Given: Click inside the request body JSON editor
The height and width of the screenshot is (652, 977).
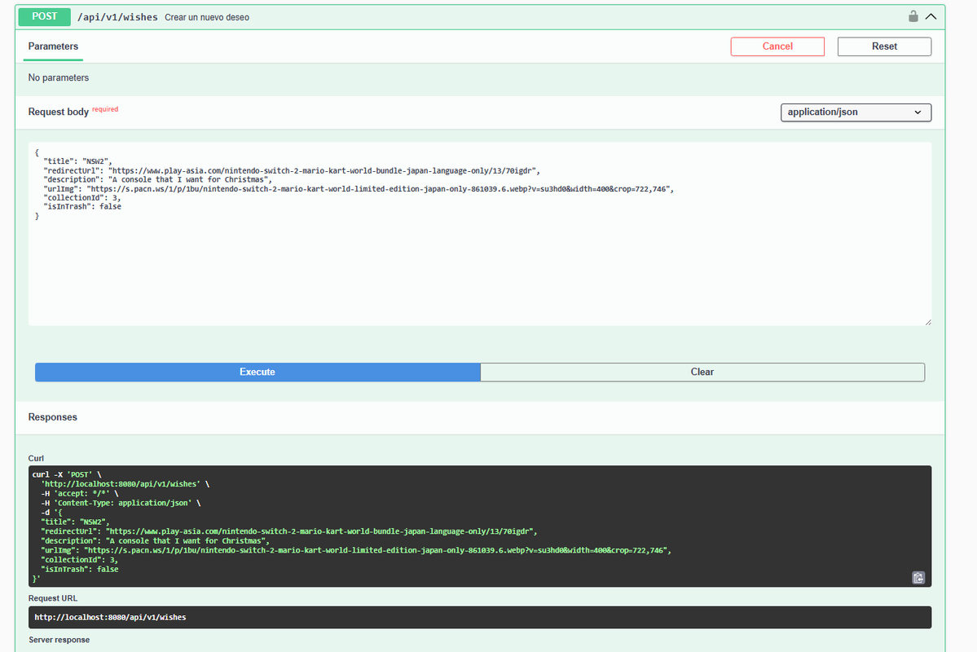Looking at the screenshot, I should (480, 234).
